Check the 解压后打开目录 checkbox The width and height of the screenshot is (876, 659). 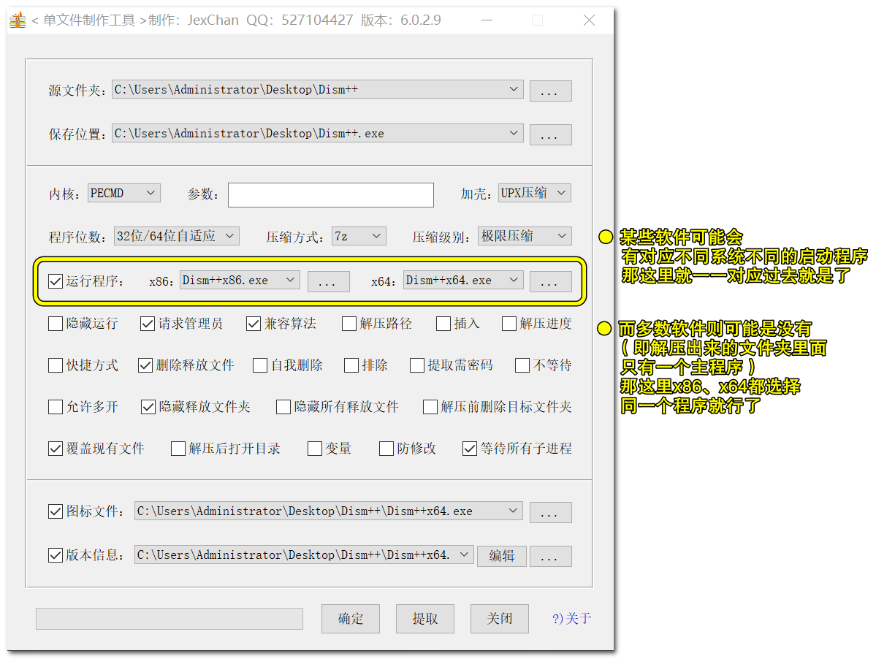178,449
